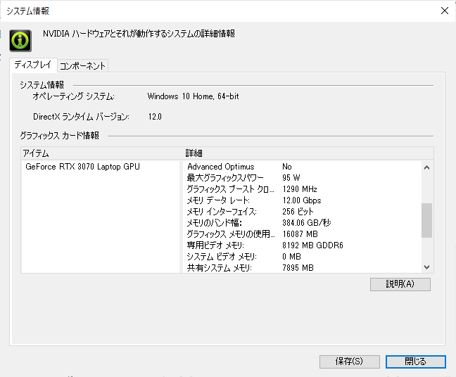Select the システム ビデオ メモリ row

point(303,257)
